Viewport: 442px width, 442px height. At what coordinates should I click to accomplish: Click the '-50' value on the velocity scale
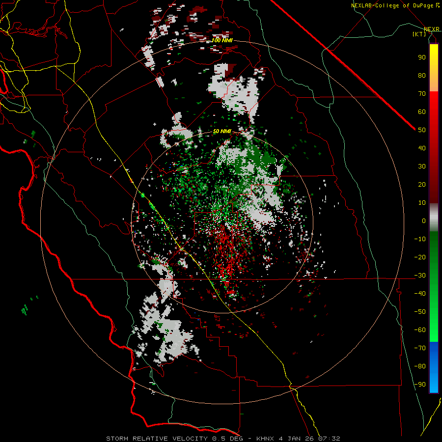[x=420, y=312]
